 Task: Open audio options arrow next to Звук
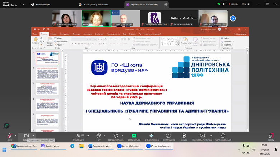click(x=15, y=136)
